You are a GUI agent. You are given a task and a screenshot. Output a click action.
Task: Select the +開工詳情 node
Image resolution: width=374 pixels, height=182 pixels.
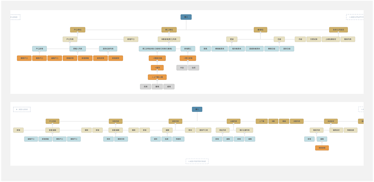188,58
